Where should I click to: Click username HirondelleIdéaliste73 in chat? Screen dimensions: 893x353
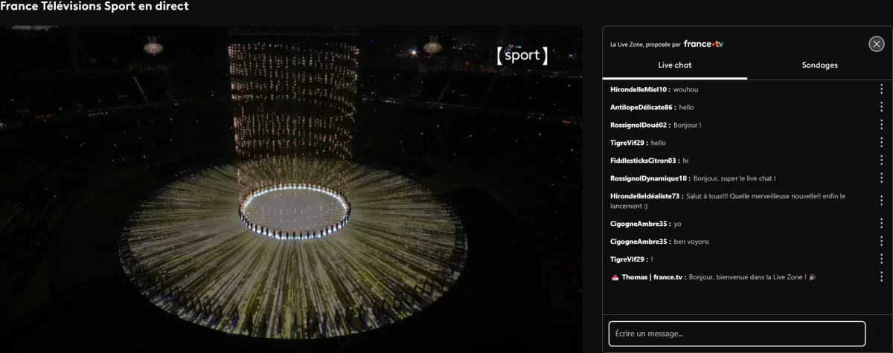(645, 196)
